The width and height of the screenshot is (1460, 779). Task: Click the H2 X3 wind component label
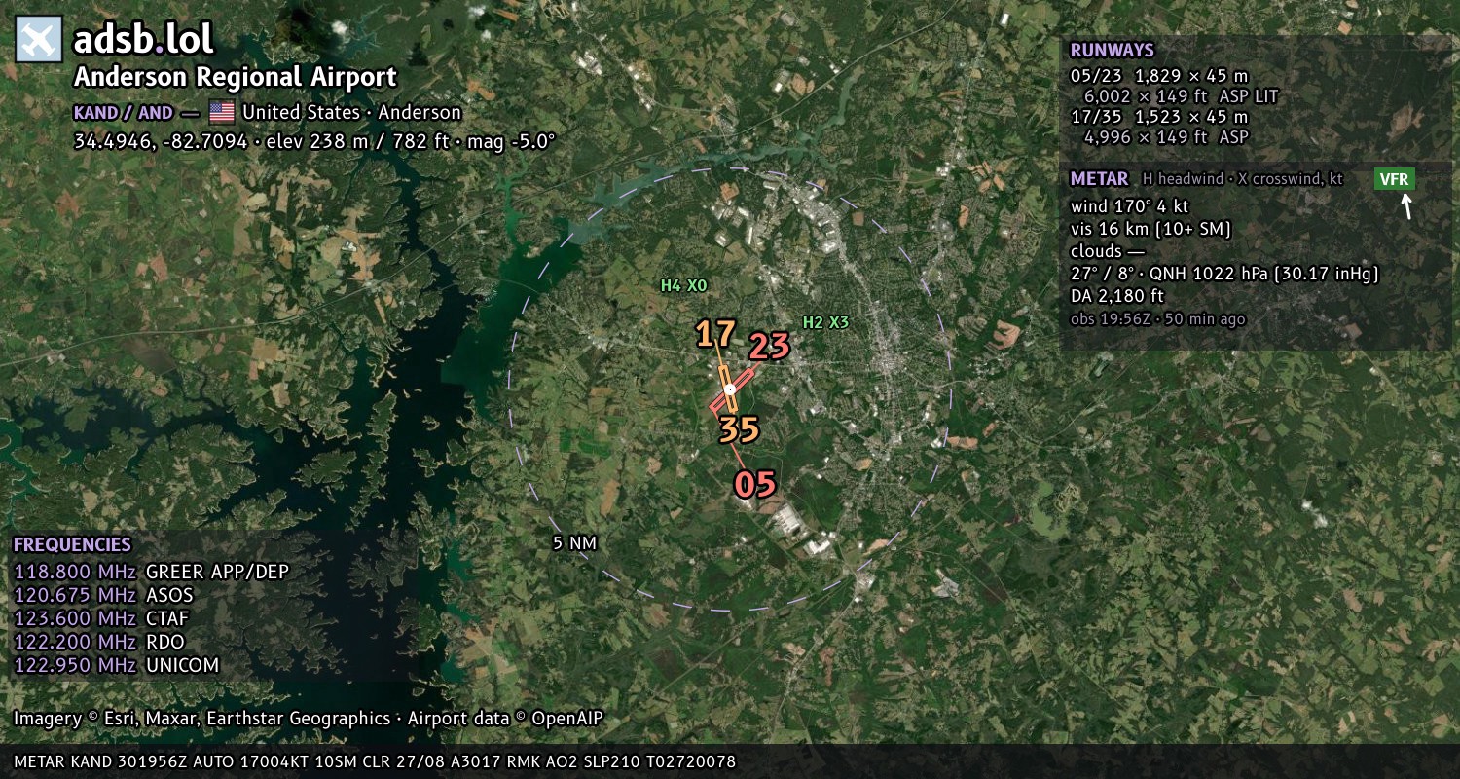pos(825,322)
